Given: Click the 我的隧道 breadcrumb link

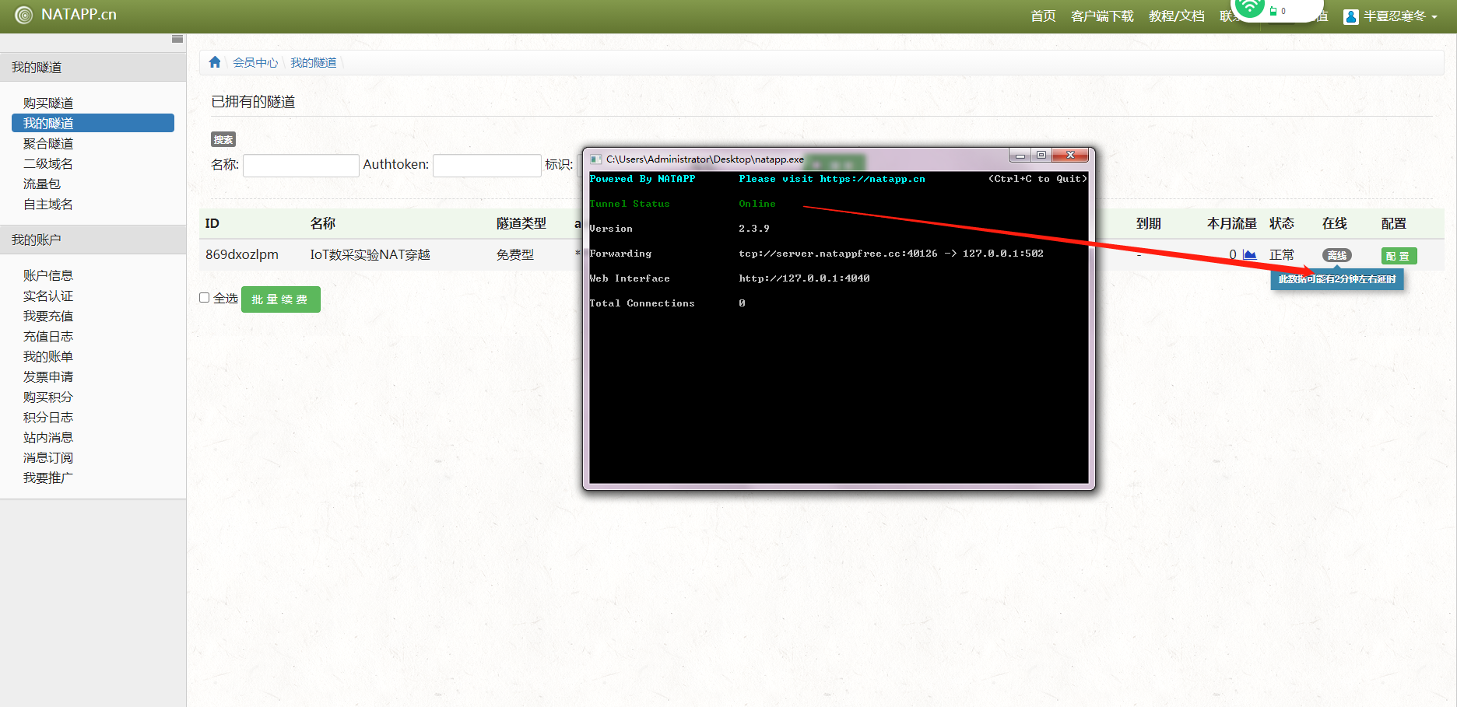Looking at the screenshot, I should (x=314, y=63).
